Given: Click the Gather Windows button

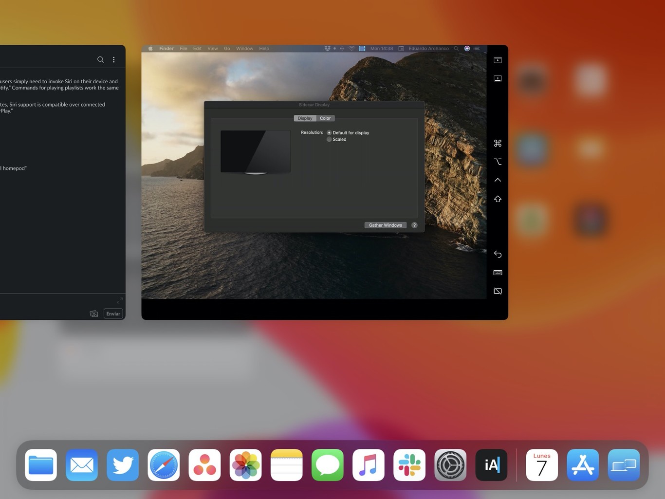Looking at the screenshot, I should [385, 225].
